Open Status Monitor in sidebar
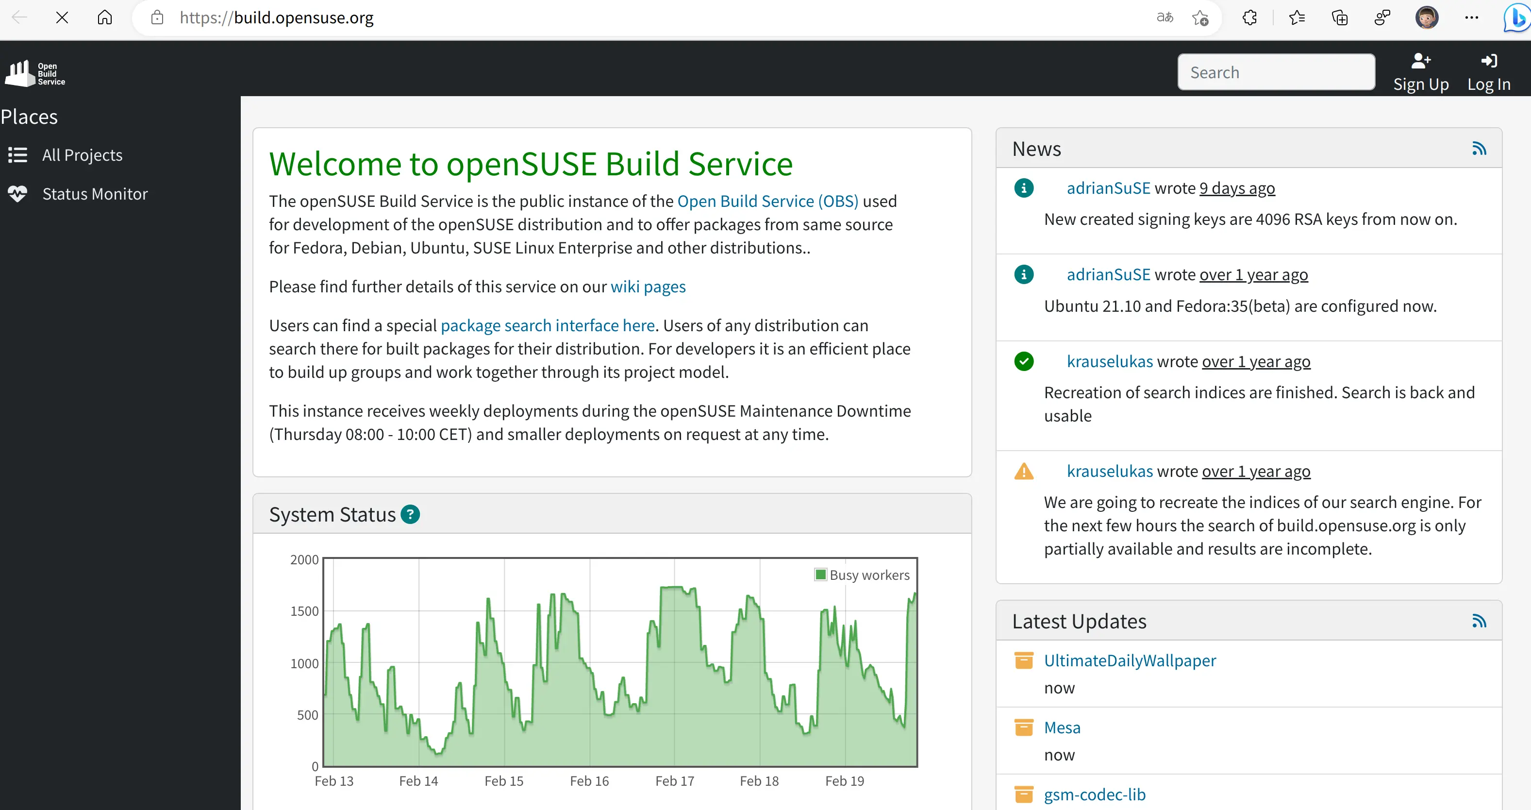Viewport: 1531px width, 810px height. pos(95,194)
